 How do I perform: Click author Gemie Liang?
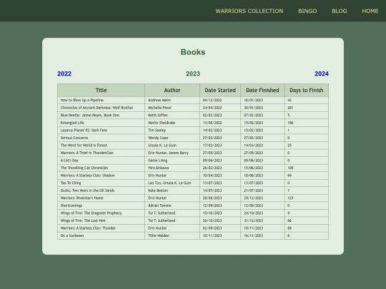coord(157,161)
